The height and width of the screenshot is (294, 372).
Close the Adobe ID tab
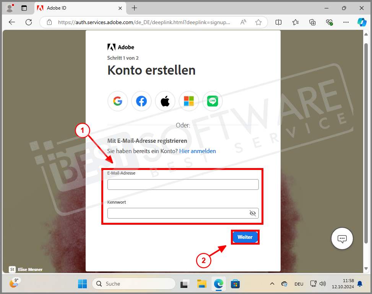point(120,8)
